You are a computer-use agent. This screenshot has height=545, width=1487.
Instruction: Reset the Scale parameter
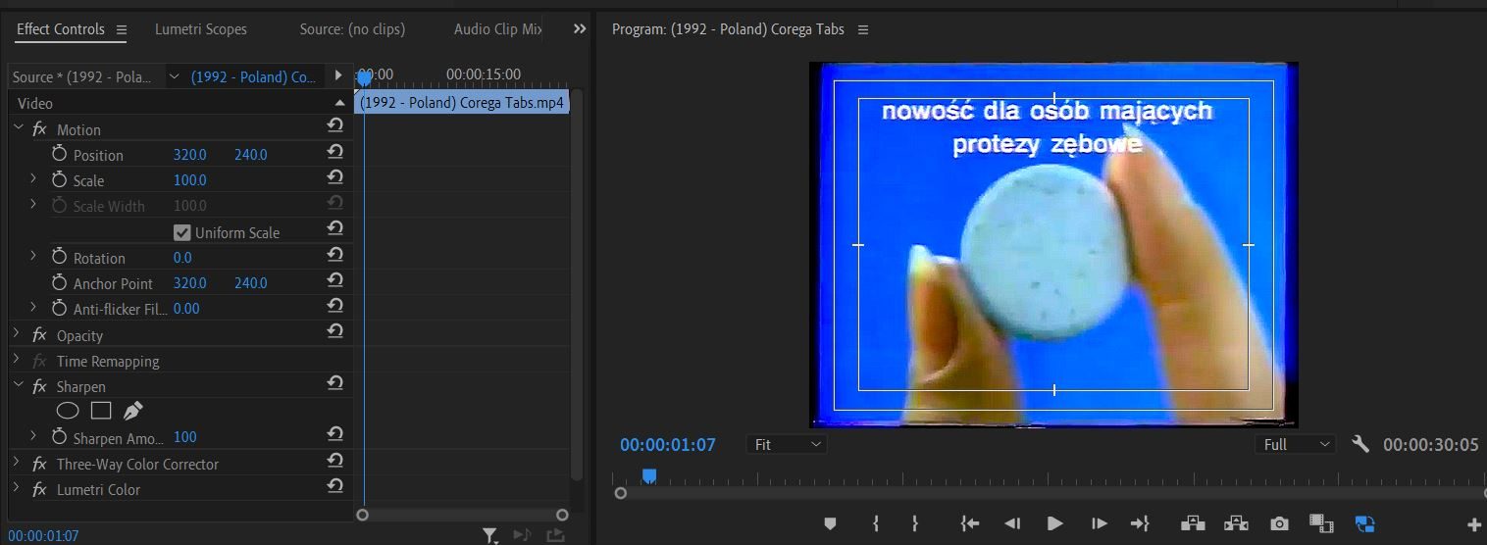(x=335, y=176)
